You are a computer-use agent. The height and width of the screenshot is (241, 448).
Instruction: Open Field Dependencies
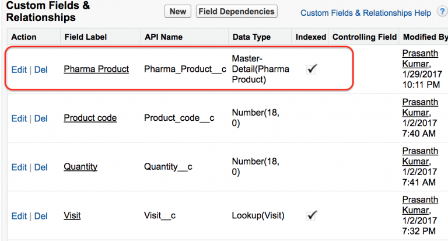[x=236, y=11]
